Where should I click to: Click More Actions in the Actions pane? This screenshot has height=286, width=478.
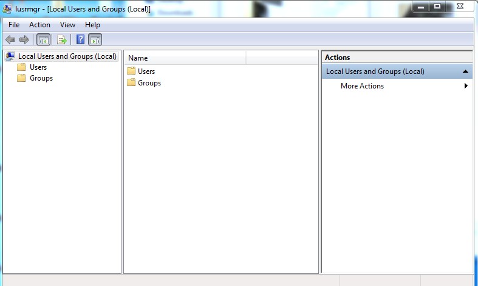362,86
